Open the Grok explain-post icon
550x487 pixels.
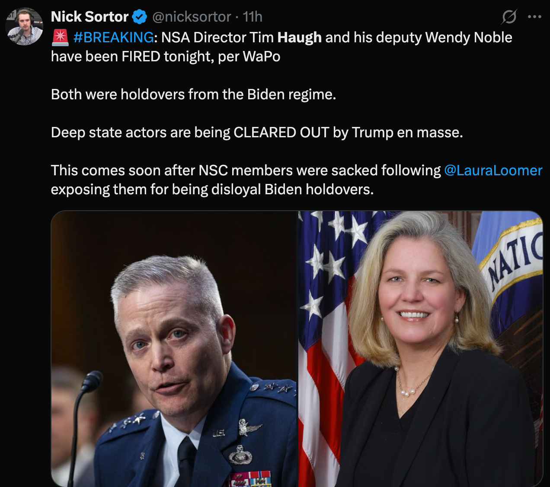coord(509,17)
